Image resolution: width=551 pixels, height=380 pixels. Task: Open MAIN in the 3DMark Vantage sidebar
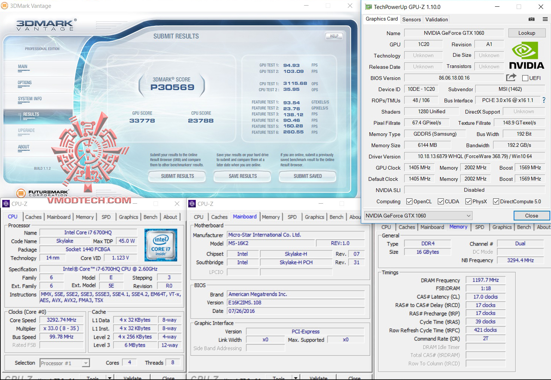point(23,67)
